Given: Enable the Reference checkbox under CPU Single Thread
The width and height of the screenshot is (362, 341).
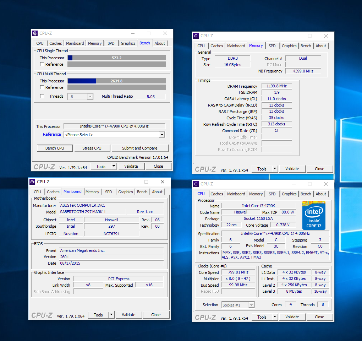Looking at the screenshot, I should click(42, 64).
